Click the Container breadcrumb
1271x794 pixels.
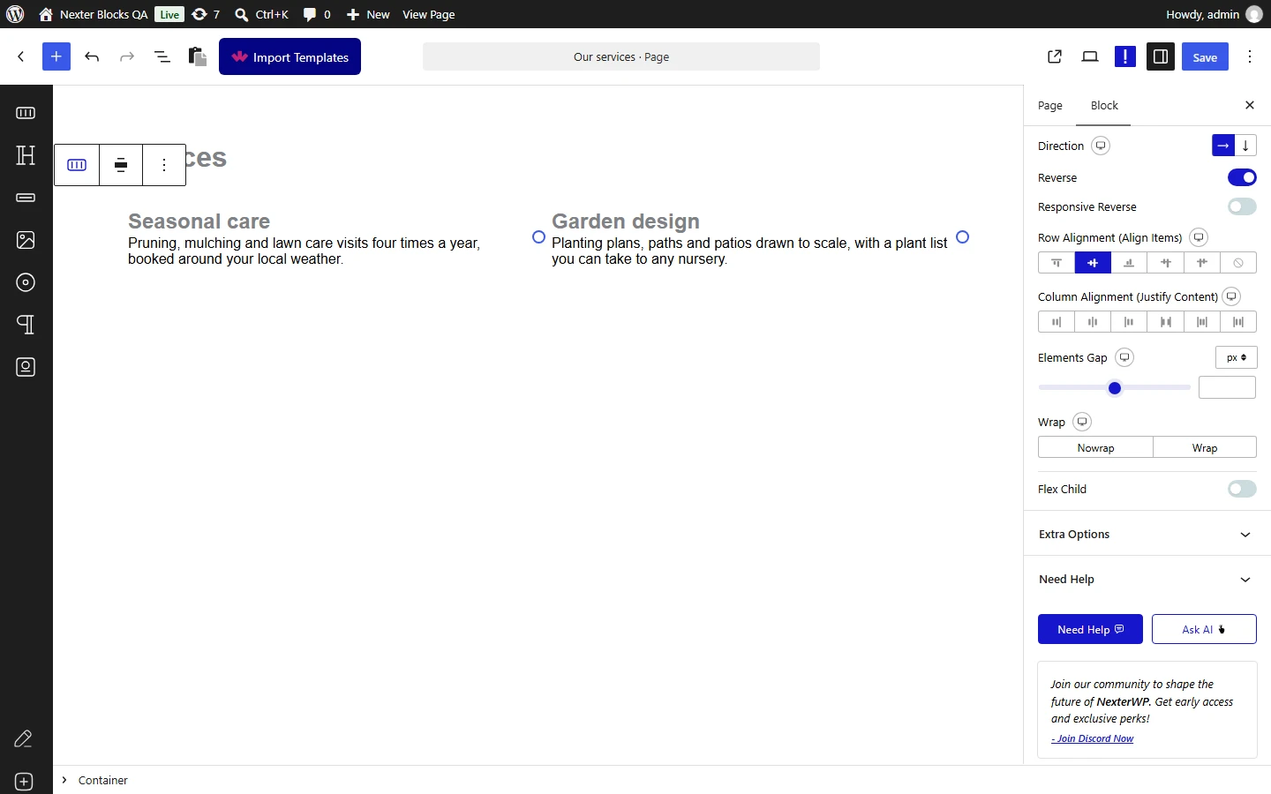coord(103,780)
